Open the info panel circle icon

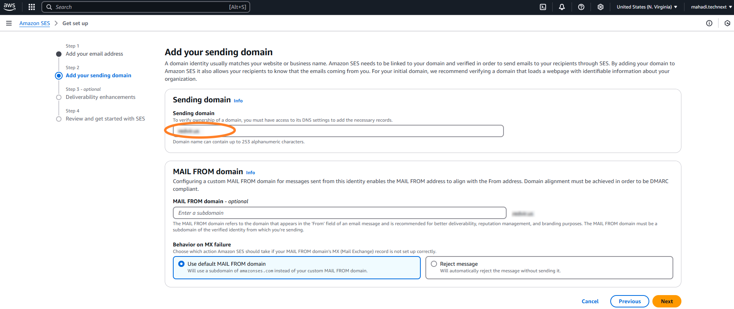tap(709, 23)
